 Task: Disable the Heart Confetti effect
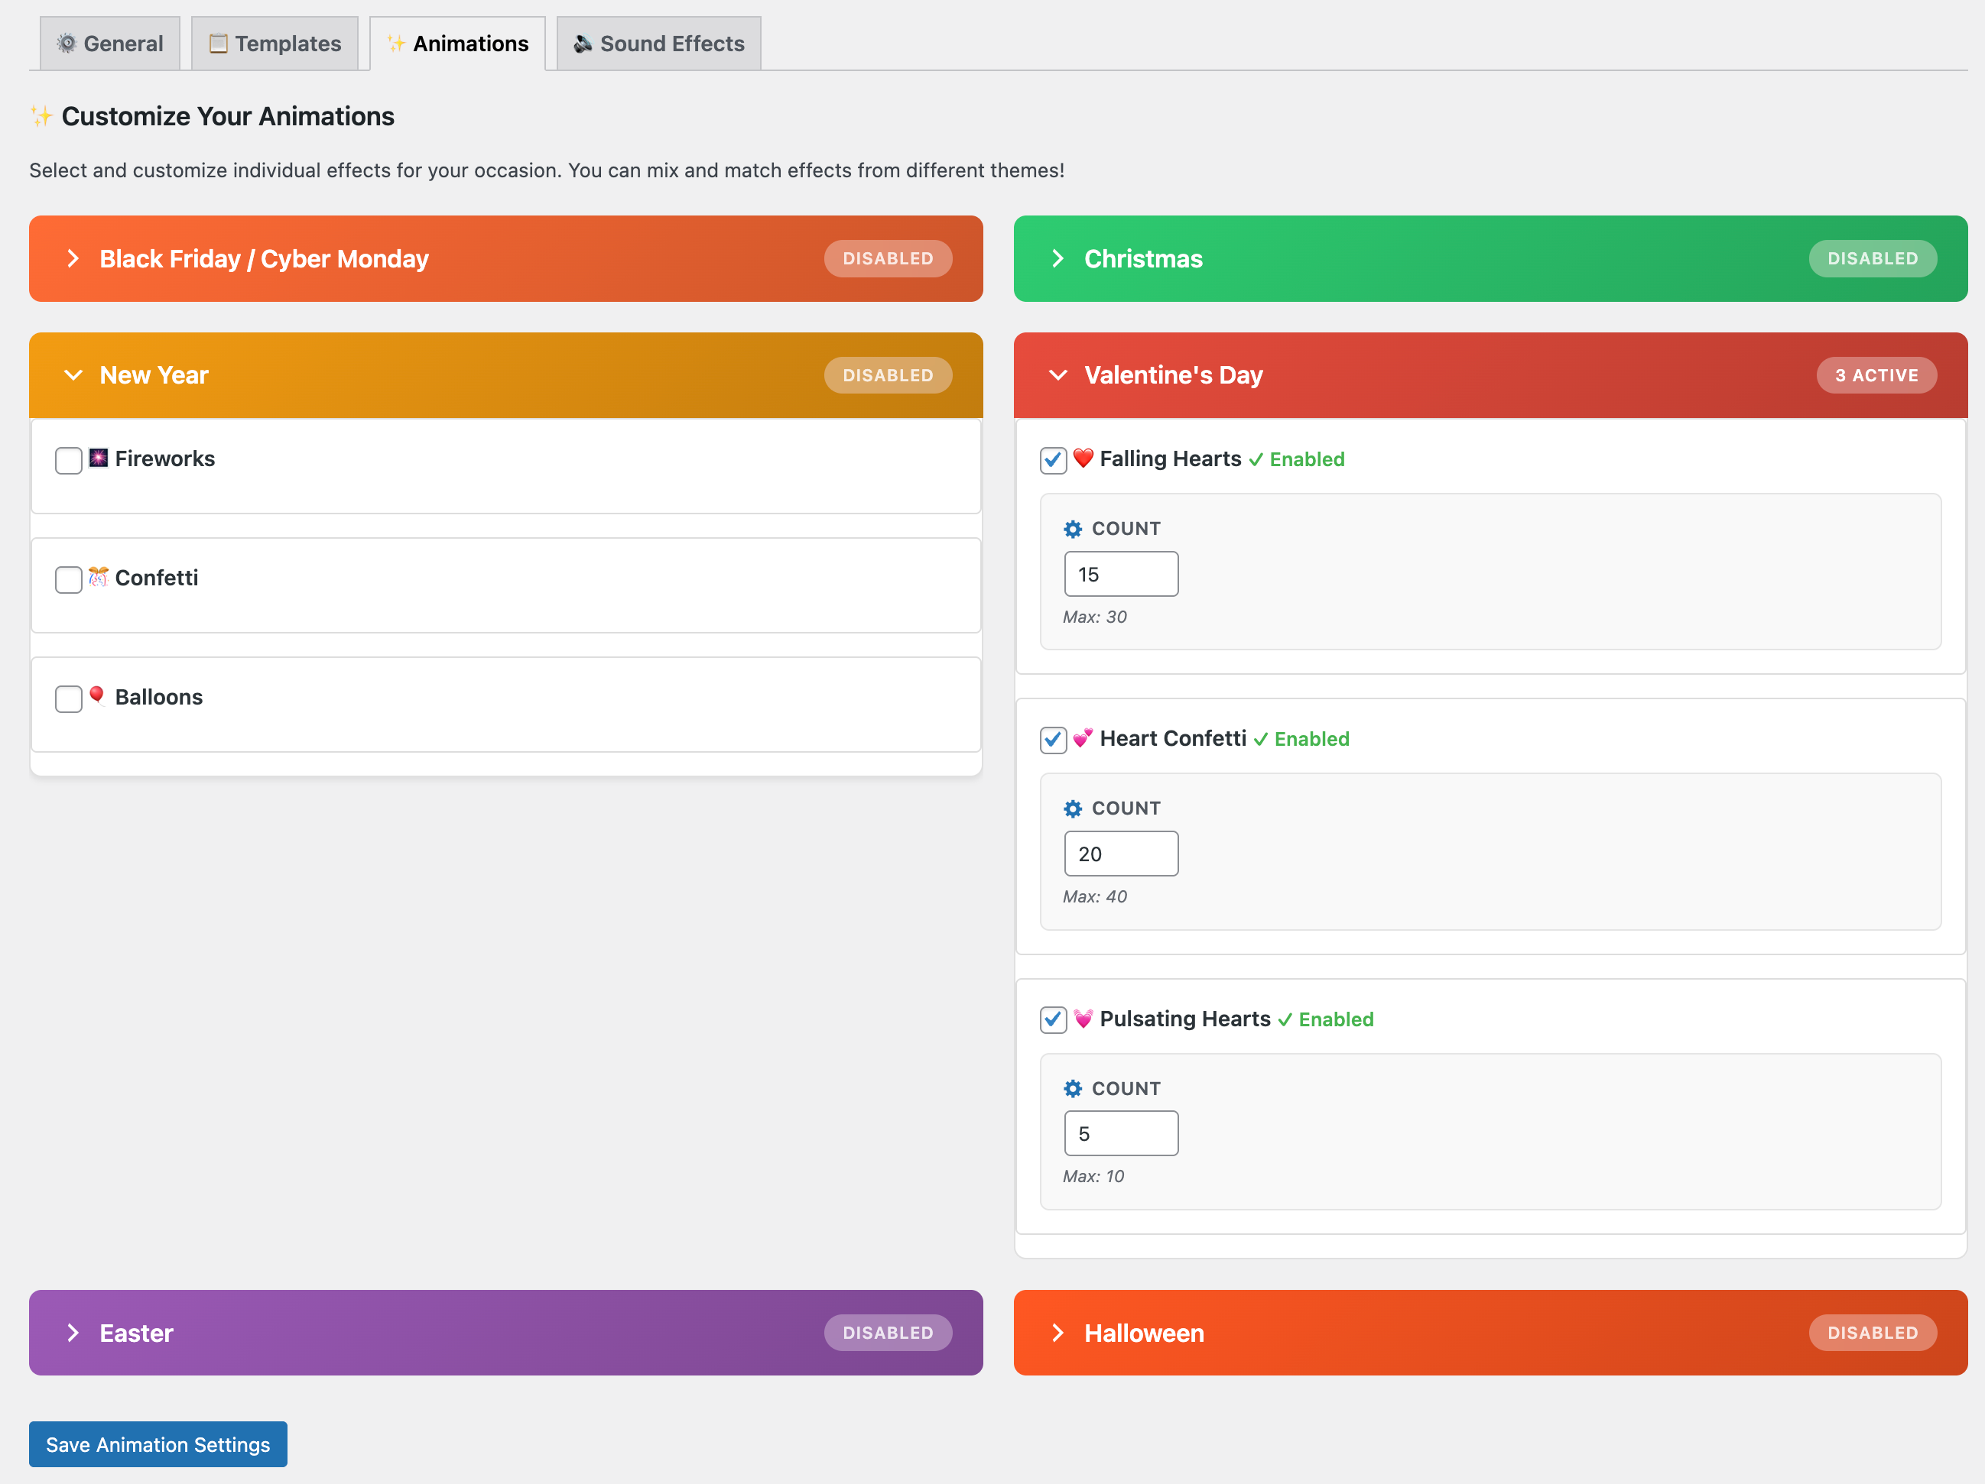[x=1053, y=740]
